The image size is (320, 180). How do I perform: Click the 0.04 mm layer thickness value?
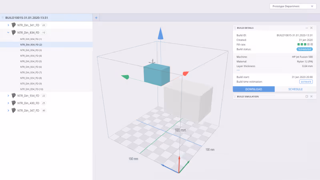[307, 66]
